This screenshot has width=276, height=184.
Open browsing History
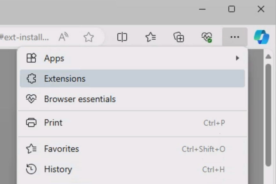point(57,169)
